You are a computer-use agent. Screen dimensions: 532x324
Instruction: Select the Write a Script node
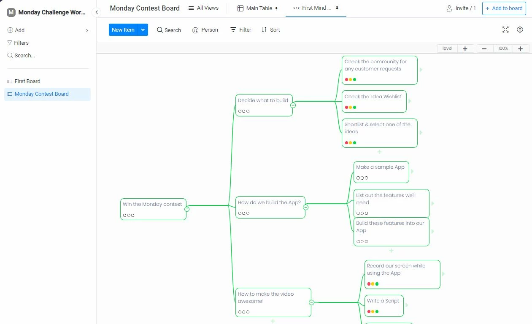[x=384, y=305]
